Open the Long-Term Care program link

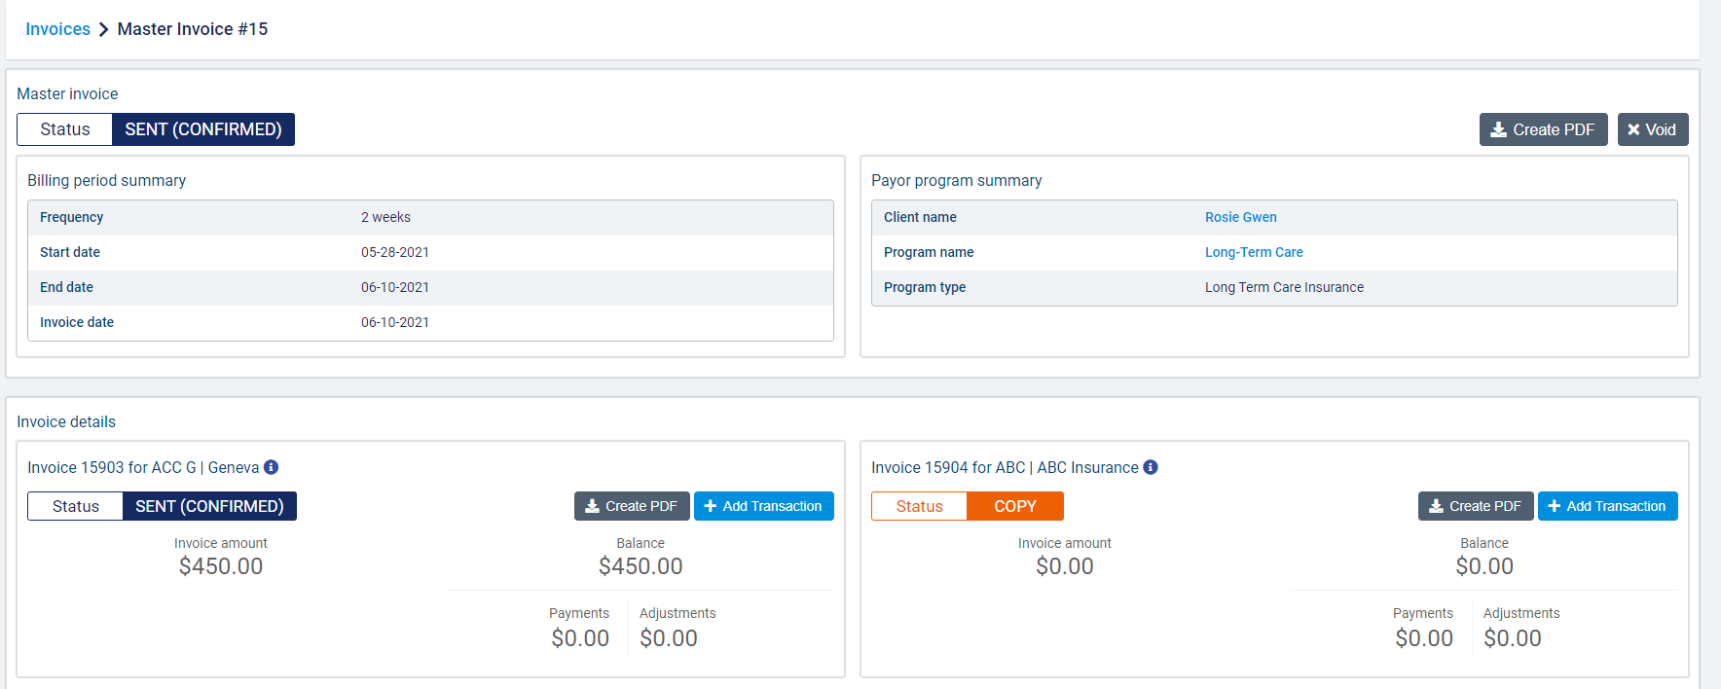(x=1254, y=252)
